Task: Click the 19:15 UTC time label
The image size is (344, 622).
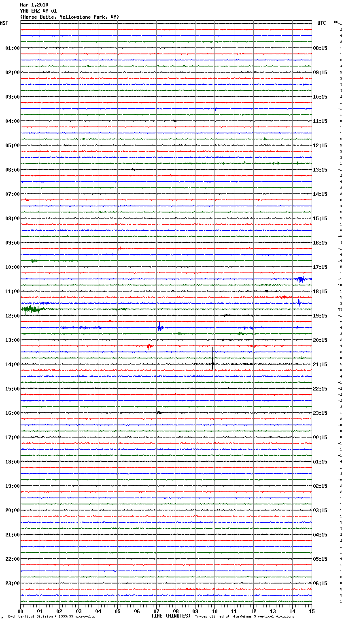Action: pyautogui.click(x=320, y=316)
